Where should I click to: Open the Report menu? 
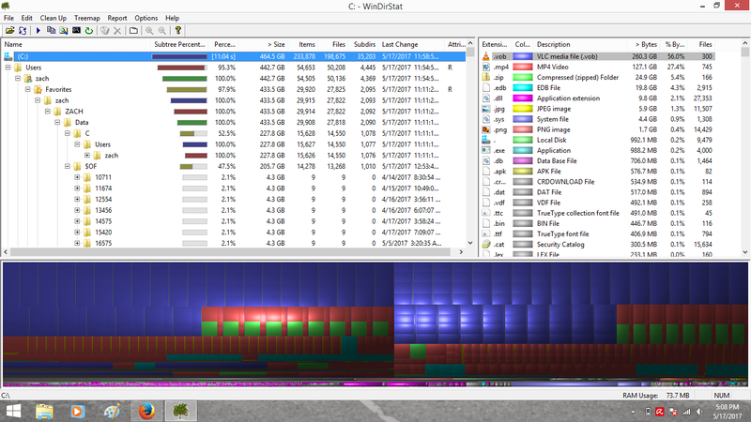point(117,18)
